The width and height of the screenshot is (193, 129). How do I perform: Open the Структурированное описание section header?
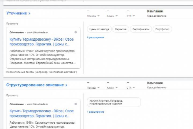[x=37, y=85]
